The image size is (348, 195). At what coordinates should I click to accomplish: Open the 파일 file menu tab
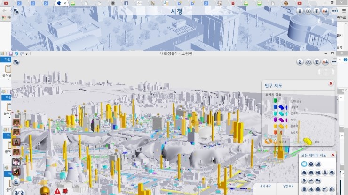7,60
